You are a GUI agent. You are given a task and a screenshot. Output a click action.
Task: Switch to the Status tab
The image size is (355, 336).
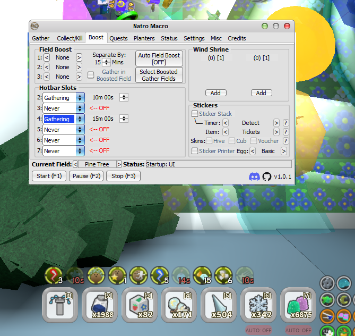tap(169, 38)
